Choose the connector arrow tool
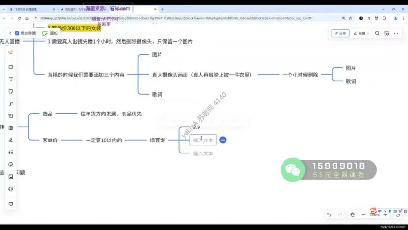The width and height of the screenshot is (408, 230). coord(11,104)
